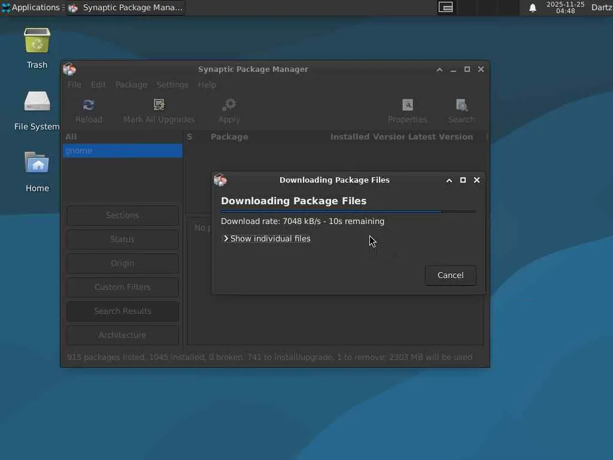Screen dimensions: 613x460
Task: Click the Apply gear icon
Action: (229, 105)
